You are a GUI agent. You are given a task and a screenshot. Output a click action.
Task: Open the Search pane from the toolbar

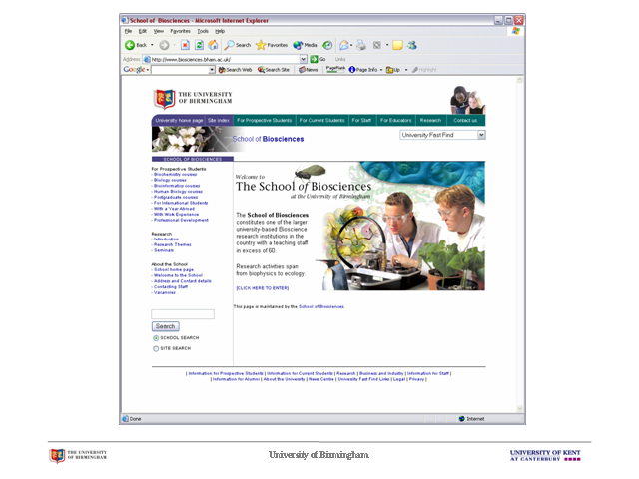pos(238,45)
